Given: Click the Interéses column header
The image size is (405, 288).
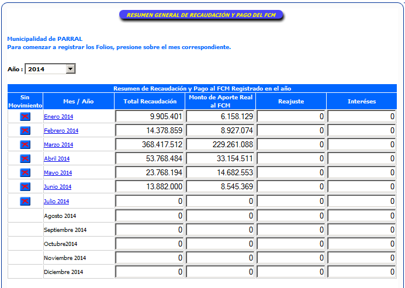Looking at the screenshot, I should pos(362,101).
